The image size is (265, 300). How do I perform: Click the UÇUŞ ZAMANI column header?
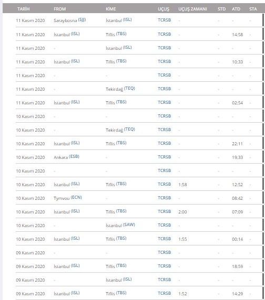pos(192,9)
